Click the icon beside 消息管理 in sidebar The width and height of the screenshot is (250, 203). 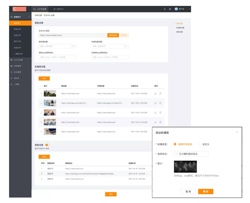(11, 66)
